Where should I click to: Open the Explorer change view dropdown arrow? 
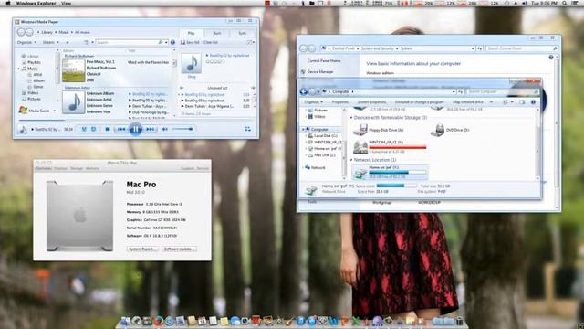pos(512,101)
